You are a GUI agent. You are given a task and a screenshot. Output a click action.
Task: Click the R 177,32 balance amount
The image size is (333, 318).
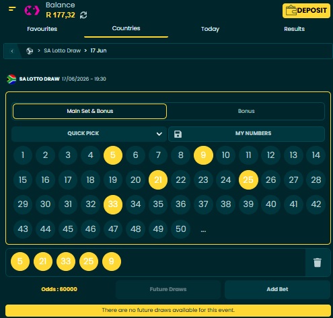61,15
